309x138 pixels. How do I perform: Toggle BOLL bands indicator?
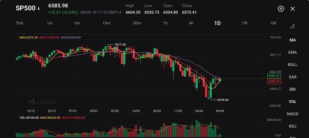292,65
